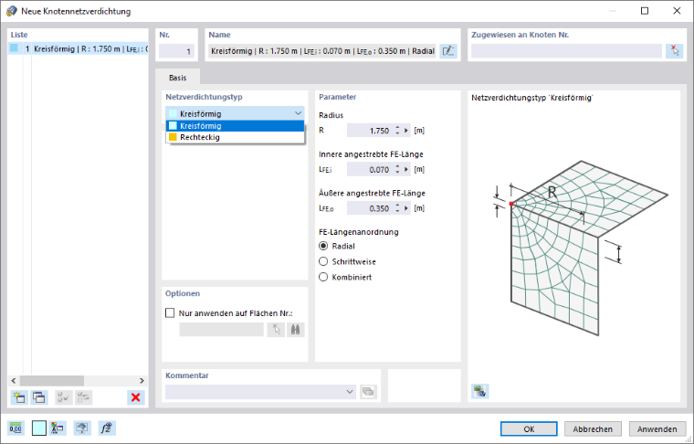Maximize the dialog window

(x=645, y=11)
